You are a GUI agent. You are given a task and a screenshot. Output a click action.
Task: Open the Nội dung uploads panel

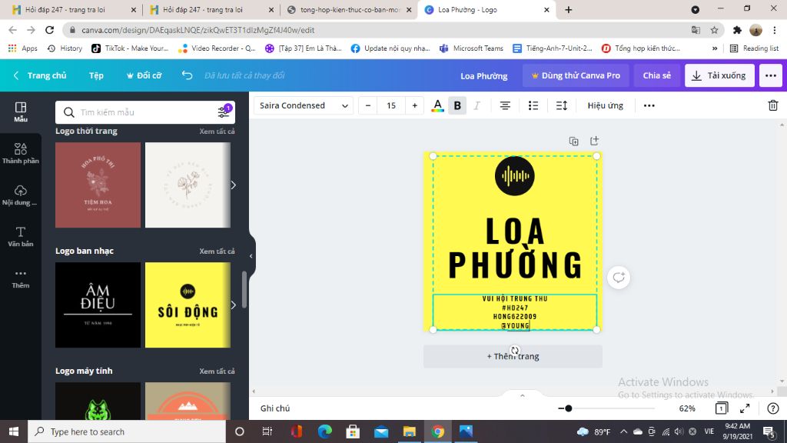coord(21,195)
